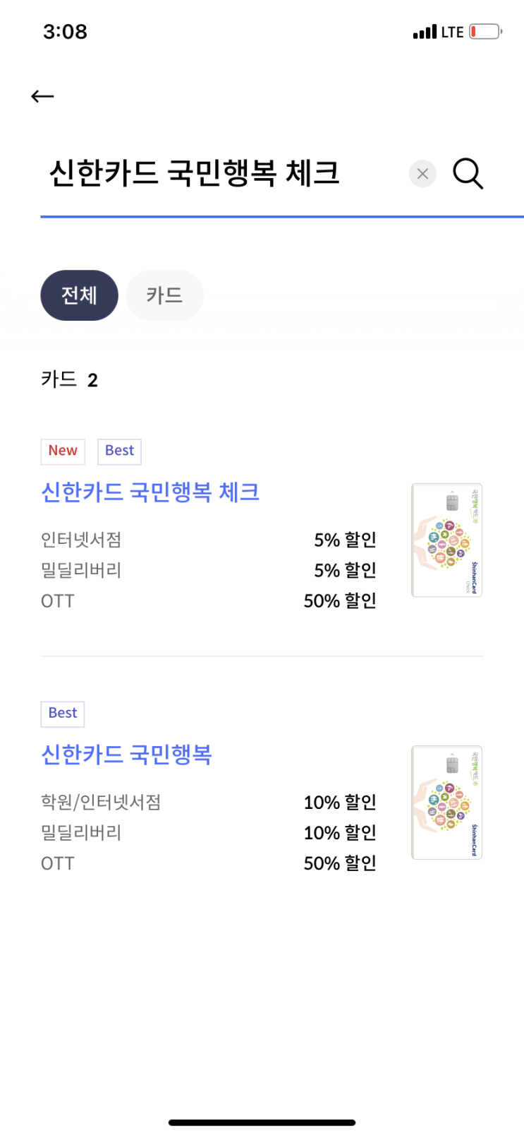Tap the 3:08 clock in status bar
524x1136 pixels.
(x=65, y=32)
